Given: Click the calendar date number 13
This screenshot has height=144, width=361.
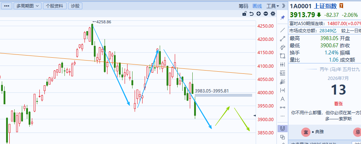Looking at the screenshot, I should (x=338, y=90).
